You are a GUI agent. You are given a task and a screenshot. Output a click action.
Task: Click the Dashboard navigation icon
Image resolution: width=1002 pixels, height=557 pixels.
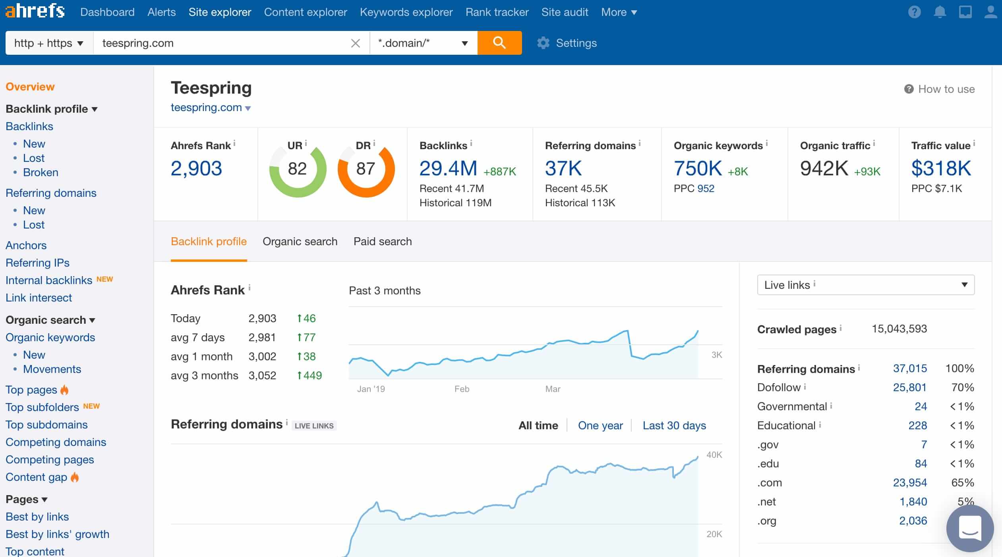point(106,12)
